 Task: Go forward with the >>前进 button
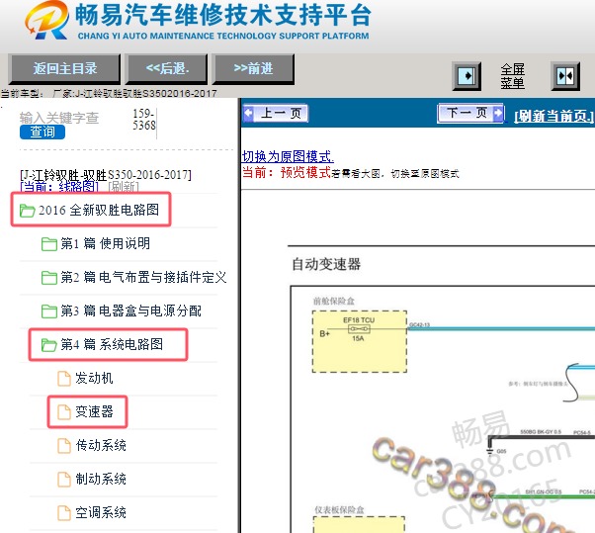click(x=253, y=68)
